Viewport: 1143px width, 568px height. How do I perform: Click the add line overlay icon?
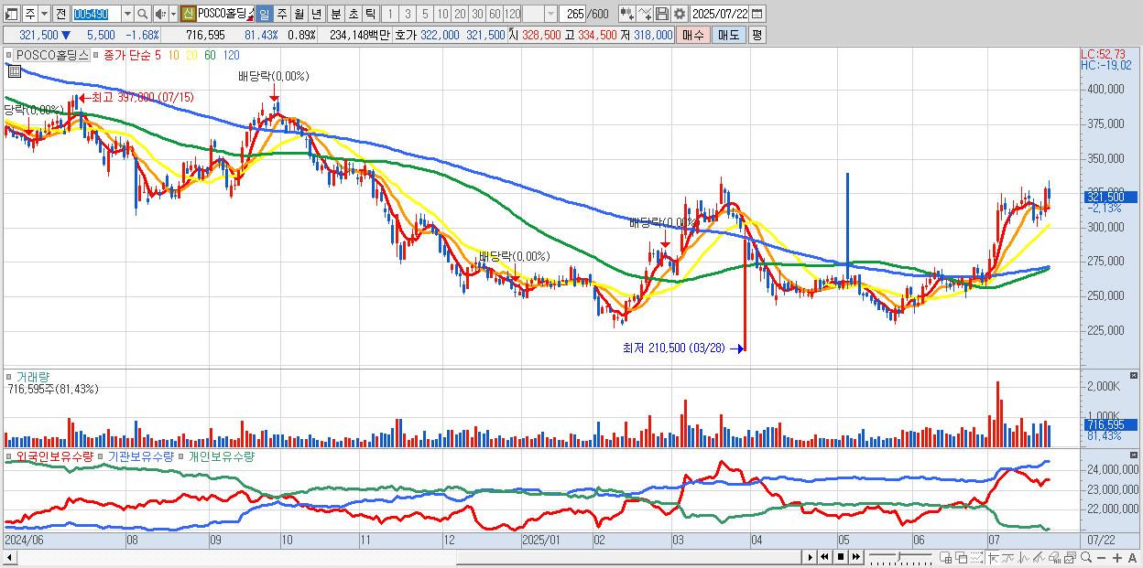point(645,14)
